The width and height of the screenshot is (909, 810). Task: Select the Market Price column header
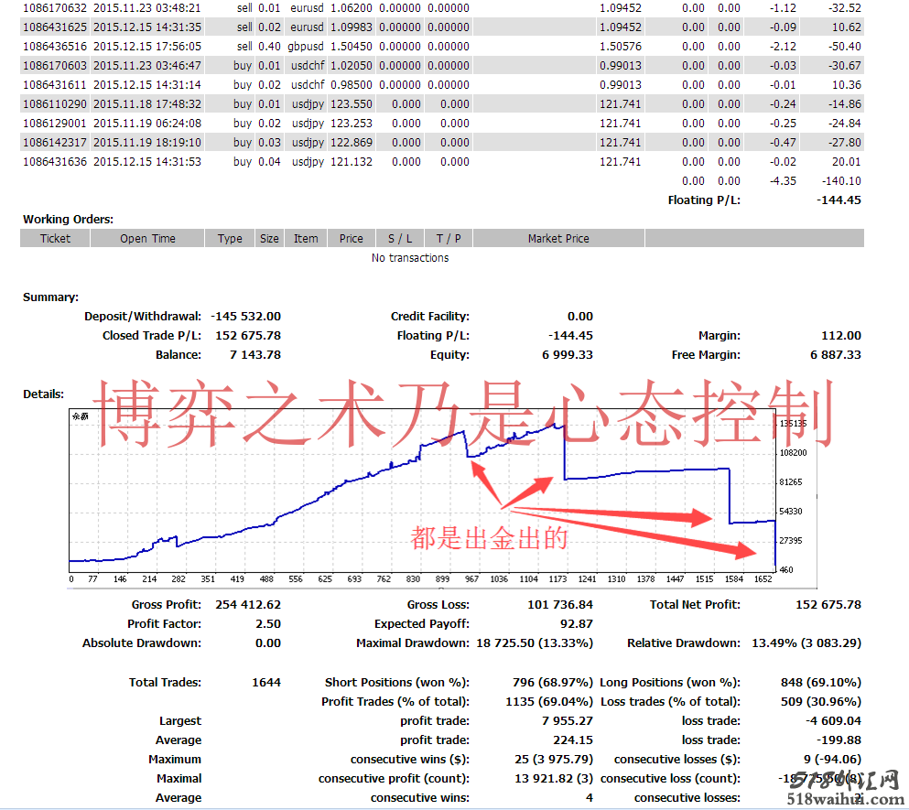coord(558,239)
